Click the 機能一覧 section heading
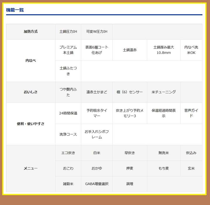 point(15,10)
